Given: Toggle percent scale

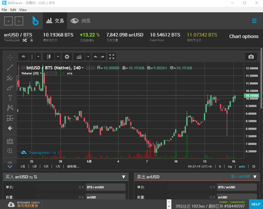Looking at the screenshot, I should coord(220,167).
